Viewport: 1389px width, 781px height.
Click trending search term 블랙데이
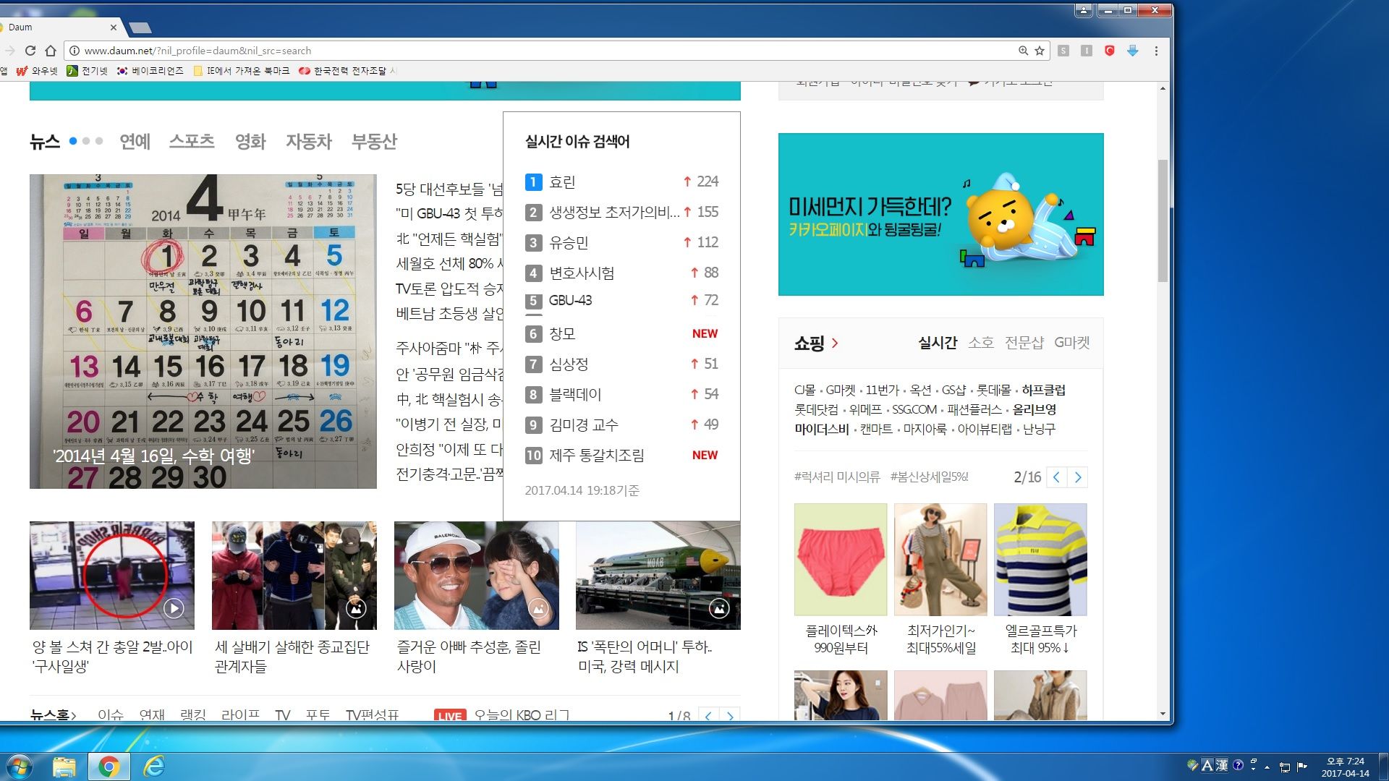tap(575, 395)
